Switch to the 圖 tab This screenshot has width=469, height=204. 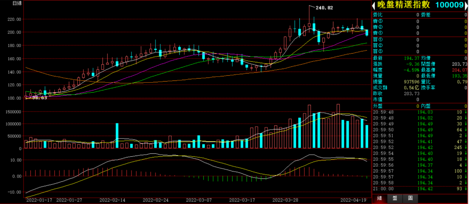[x=410, y=198]
